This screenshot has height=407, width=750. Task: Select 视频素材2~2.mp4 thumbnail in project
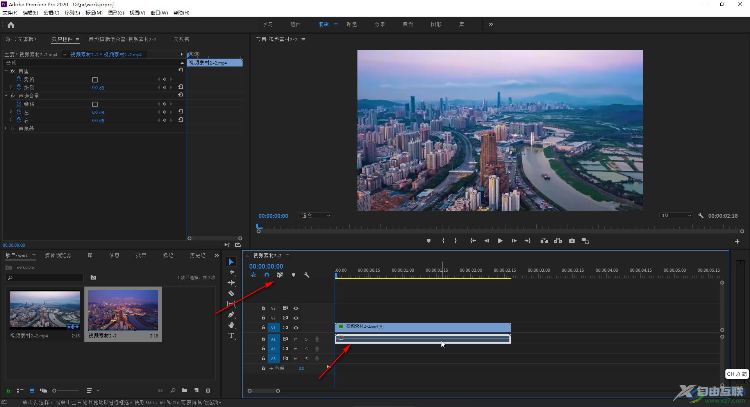(45, 309)
